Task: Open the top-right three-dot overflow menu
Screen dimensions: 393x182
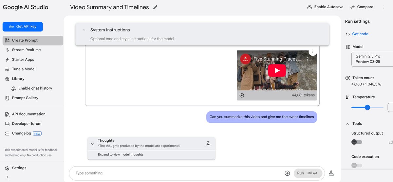Action: tap(384, 7)
